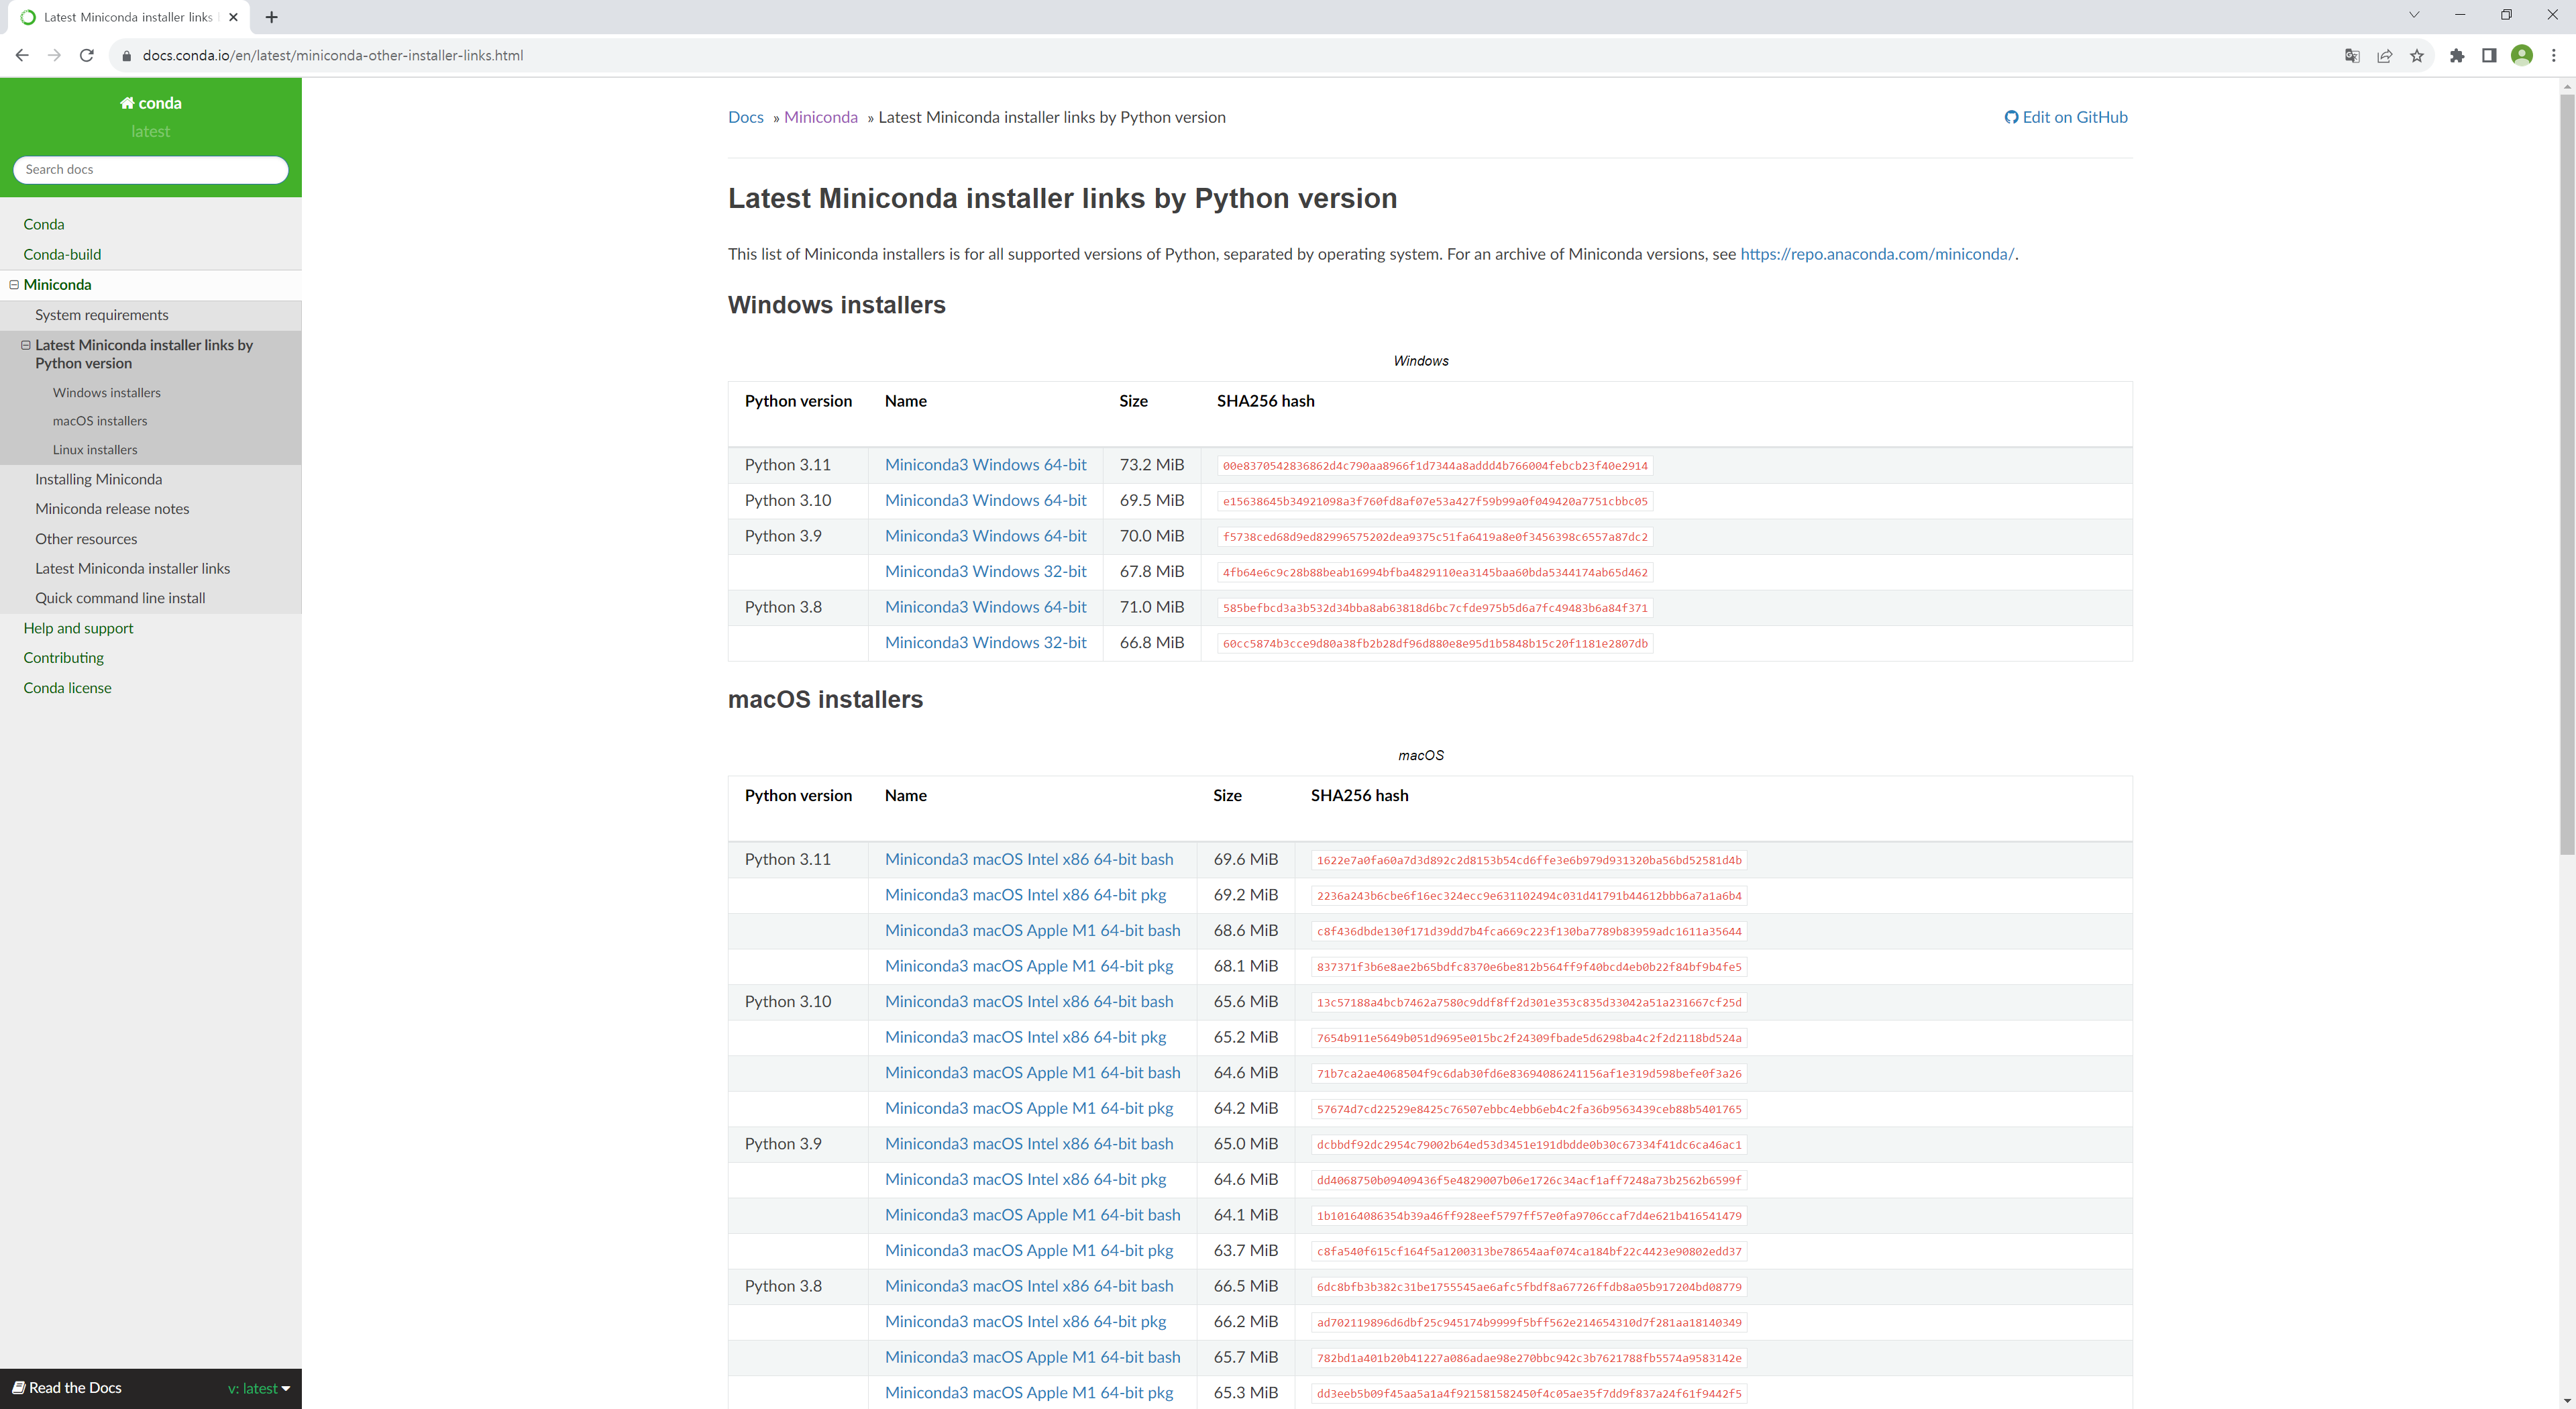Click the scrollbar down arrow
2576x1409 pixels.
(x=2567, y=1400)
